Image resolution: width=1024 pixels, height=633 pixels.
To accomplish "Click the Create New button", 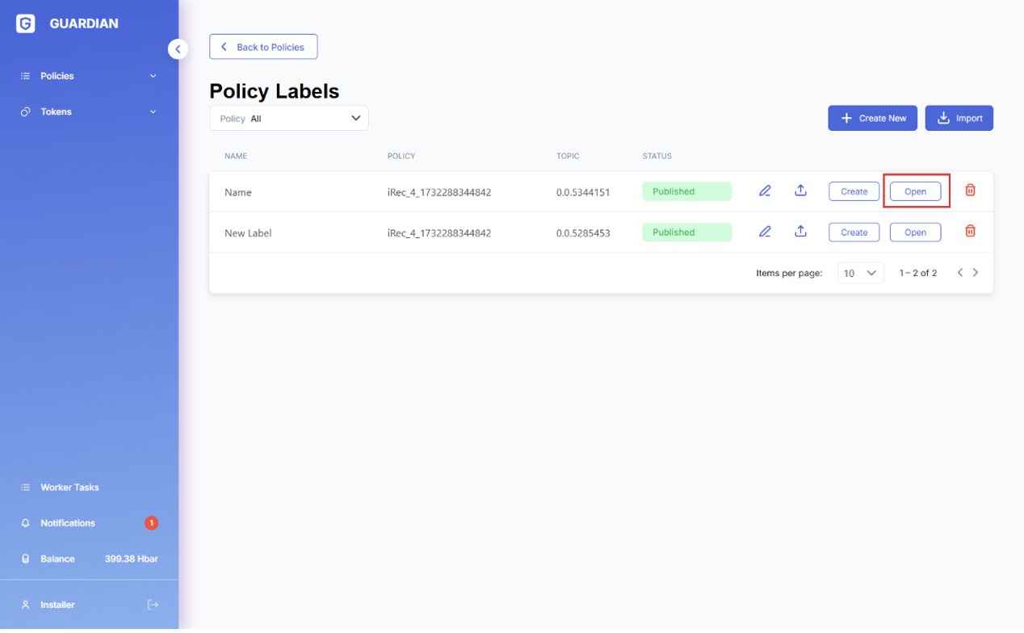I will tap(872, 118).
